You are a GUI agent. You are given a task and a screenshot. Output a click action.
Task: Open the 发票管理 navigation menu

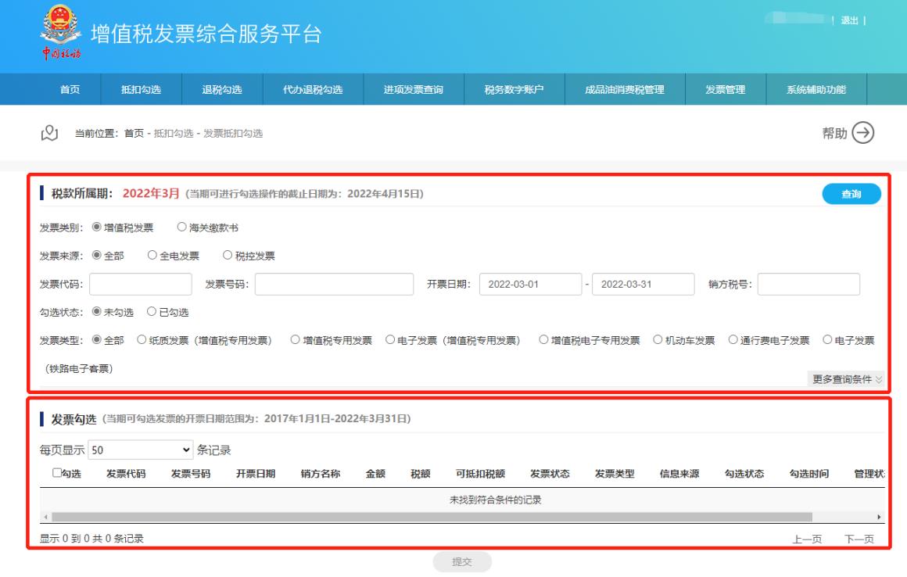point(725,89)
